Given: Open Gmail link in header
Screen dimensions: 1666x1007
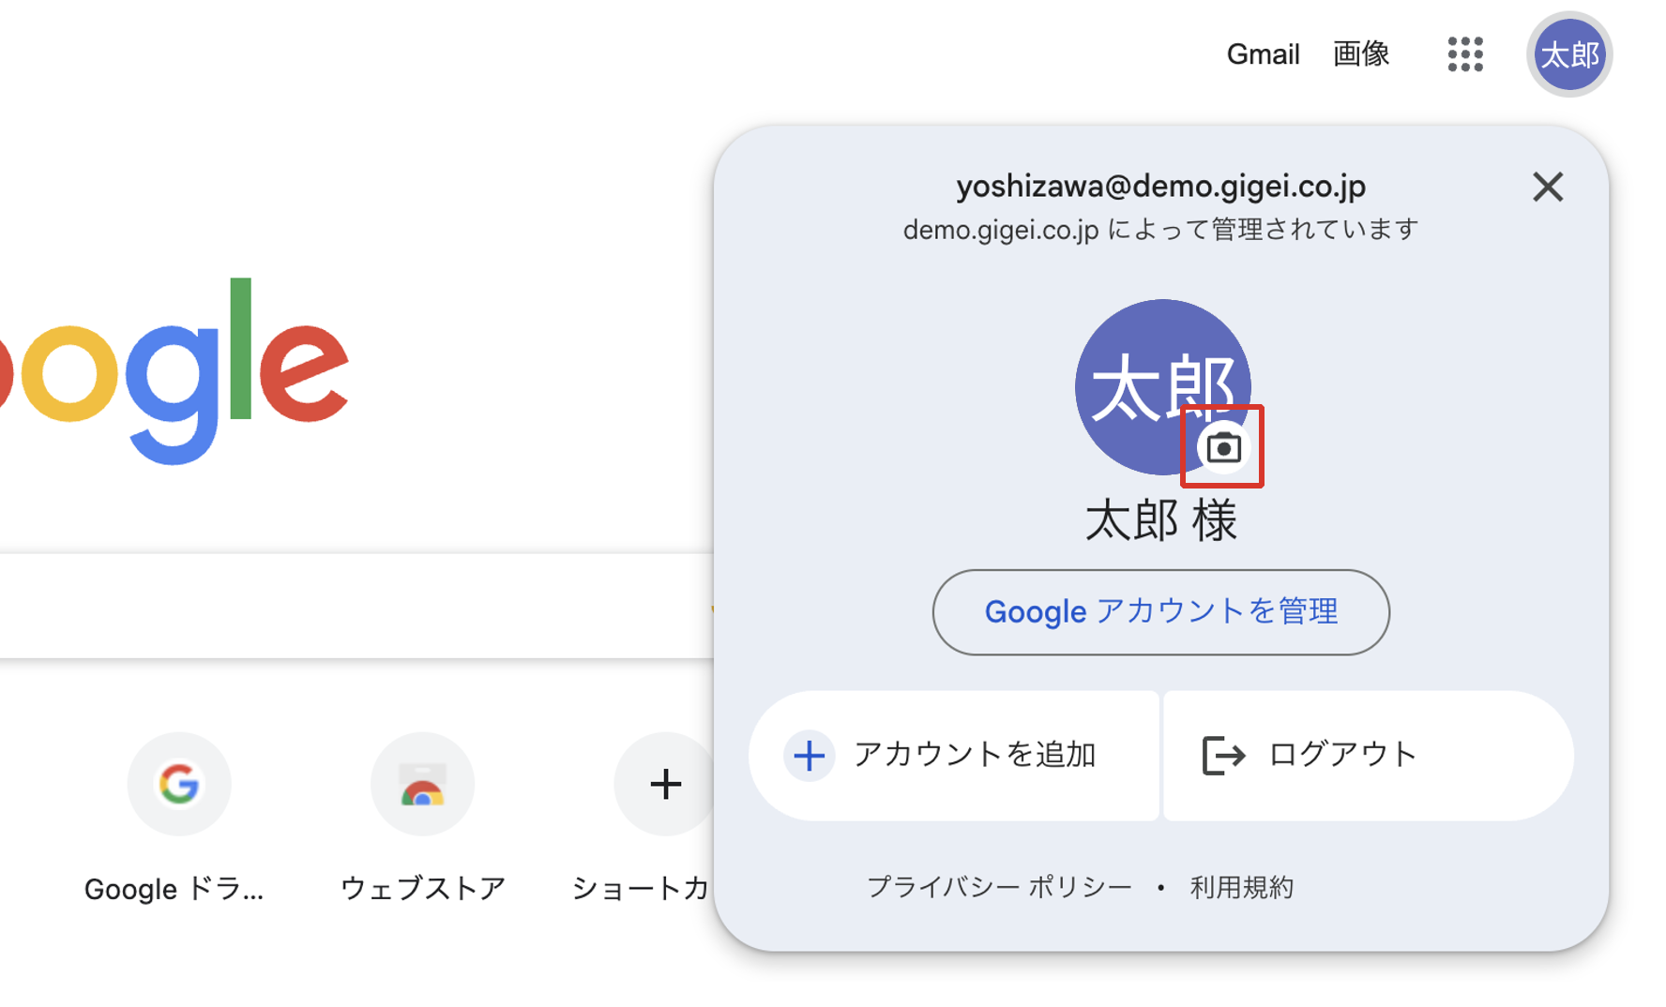Looking at the screenshot, I should click(x=1263, y=54).
